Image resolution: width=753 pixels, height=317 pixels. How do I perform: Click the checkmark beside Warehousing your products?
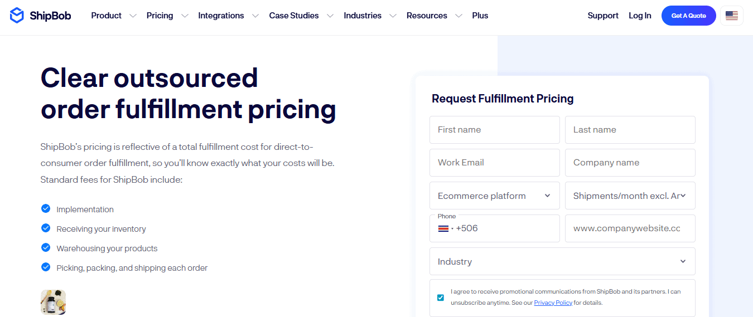point(46,247)
